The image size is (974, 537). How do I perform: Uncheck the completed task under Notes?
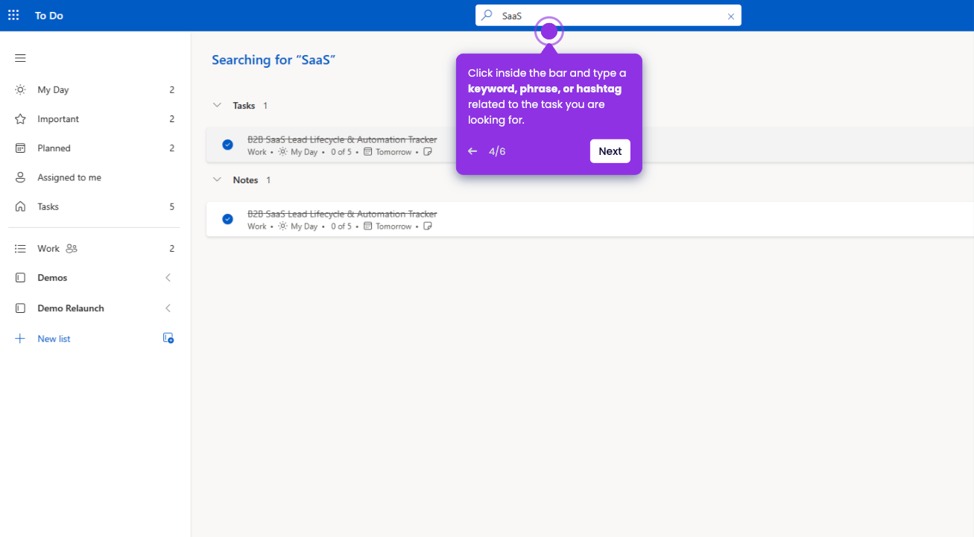pyautogui.click(x=227, y=219)
